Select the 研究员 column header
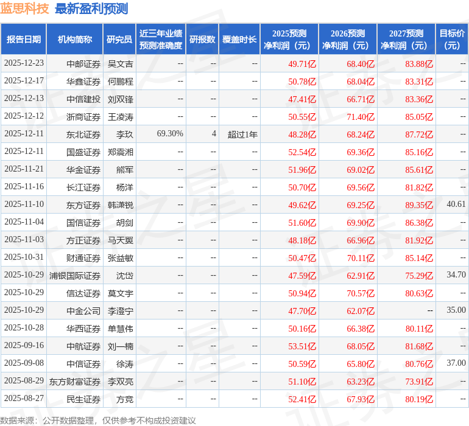 (119, 40)
